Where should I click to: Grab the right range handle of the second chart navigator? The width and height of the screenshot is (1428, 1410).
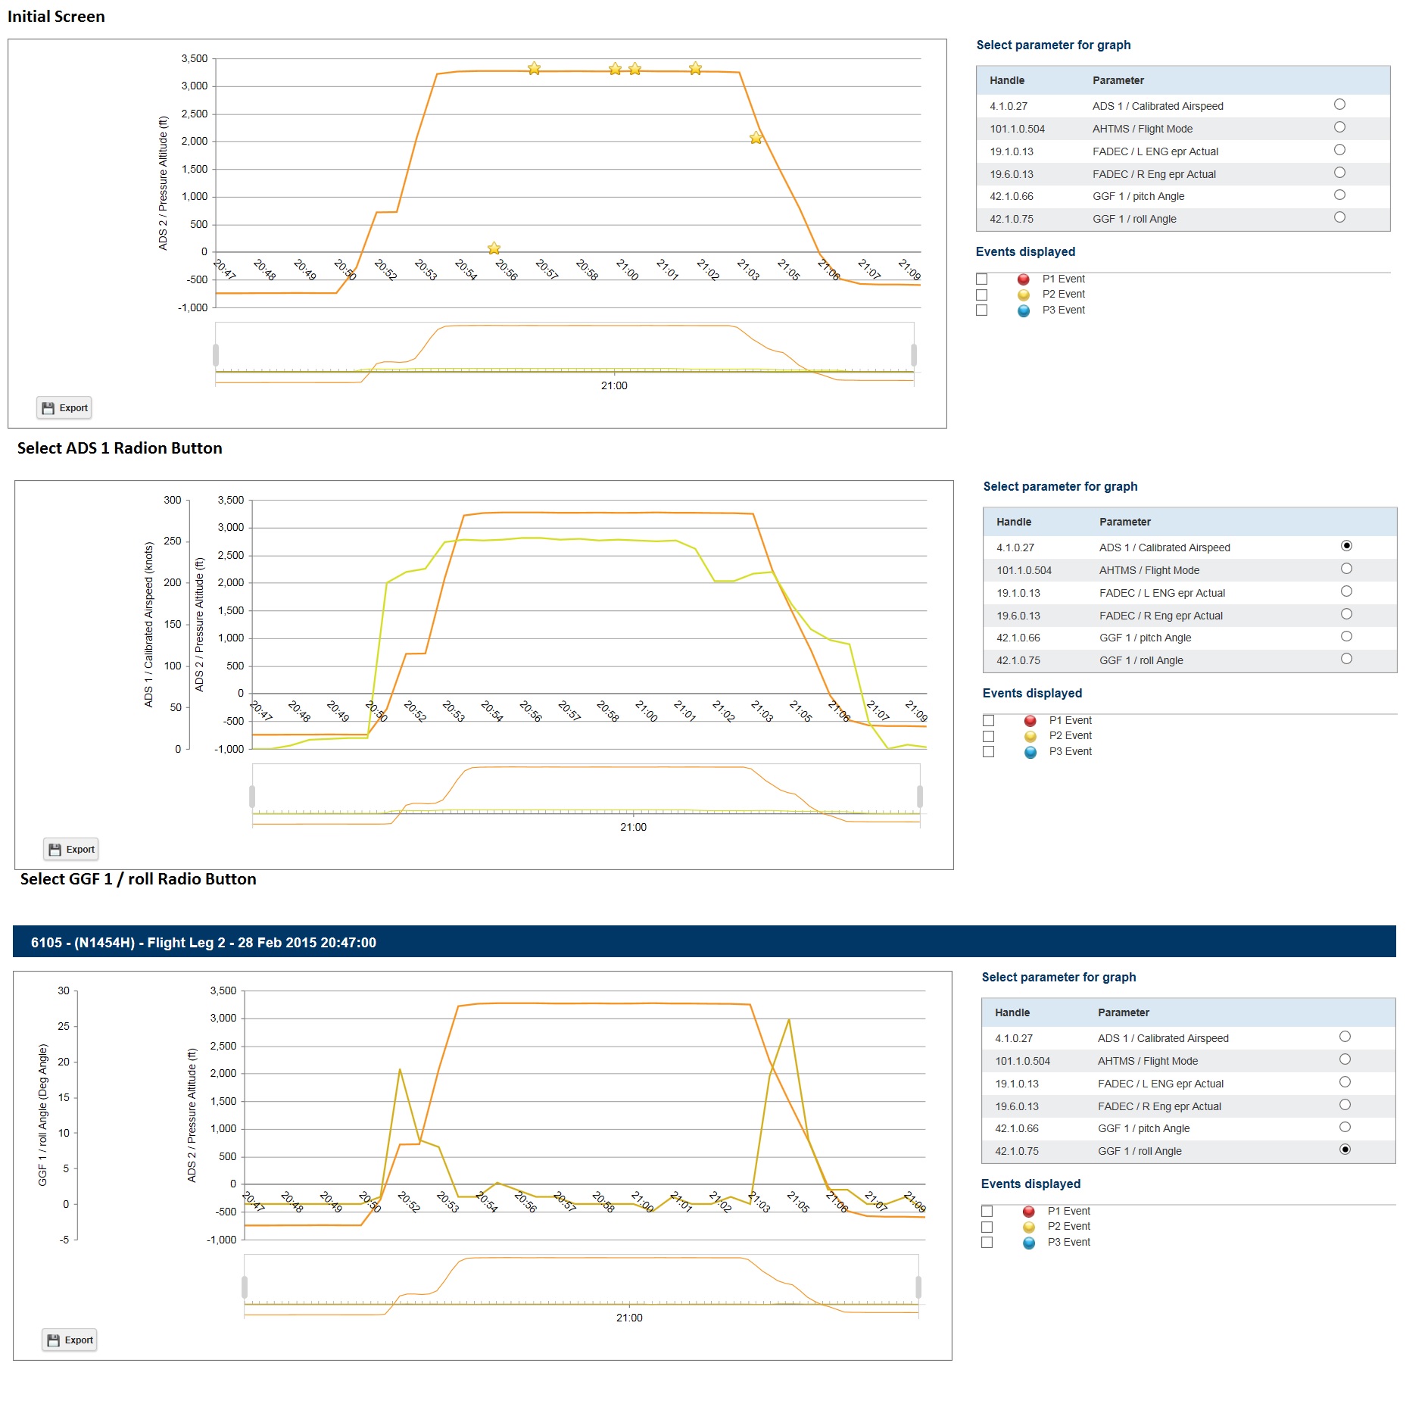920,796
